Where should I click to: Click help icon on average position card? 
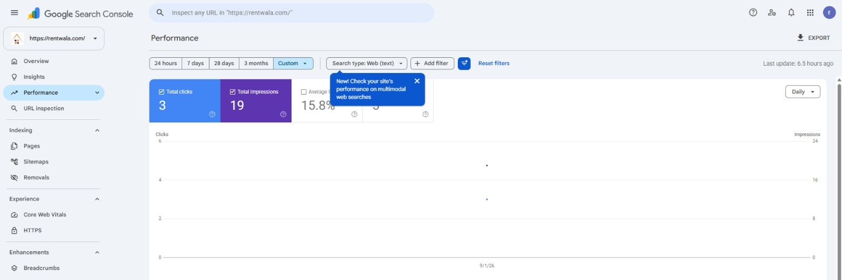[x=425, y=114]
